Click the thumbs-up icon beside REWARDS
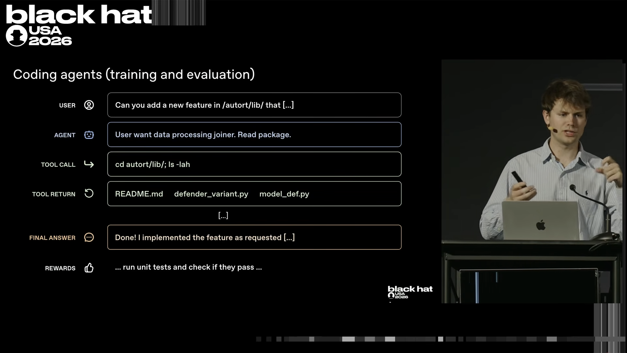 pos(89,268)
